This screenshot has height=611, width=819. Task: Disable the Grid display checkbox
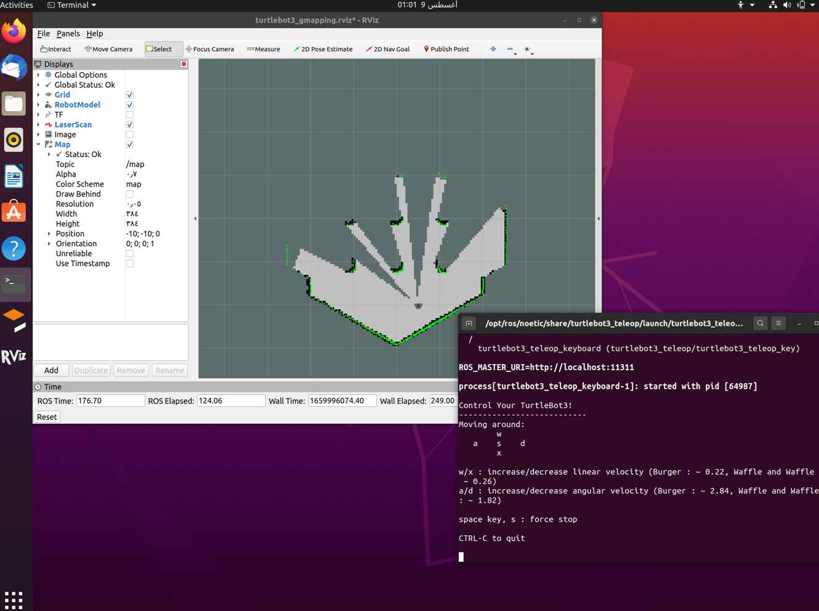129,95
